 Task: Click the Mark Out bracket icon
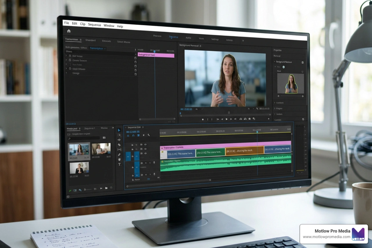tap(212, 119)
